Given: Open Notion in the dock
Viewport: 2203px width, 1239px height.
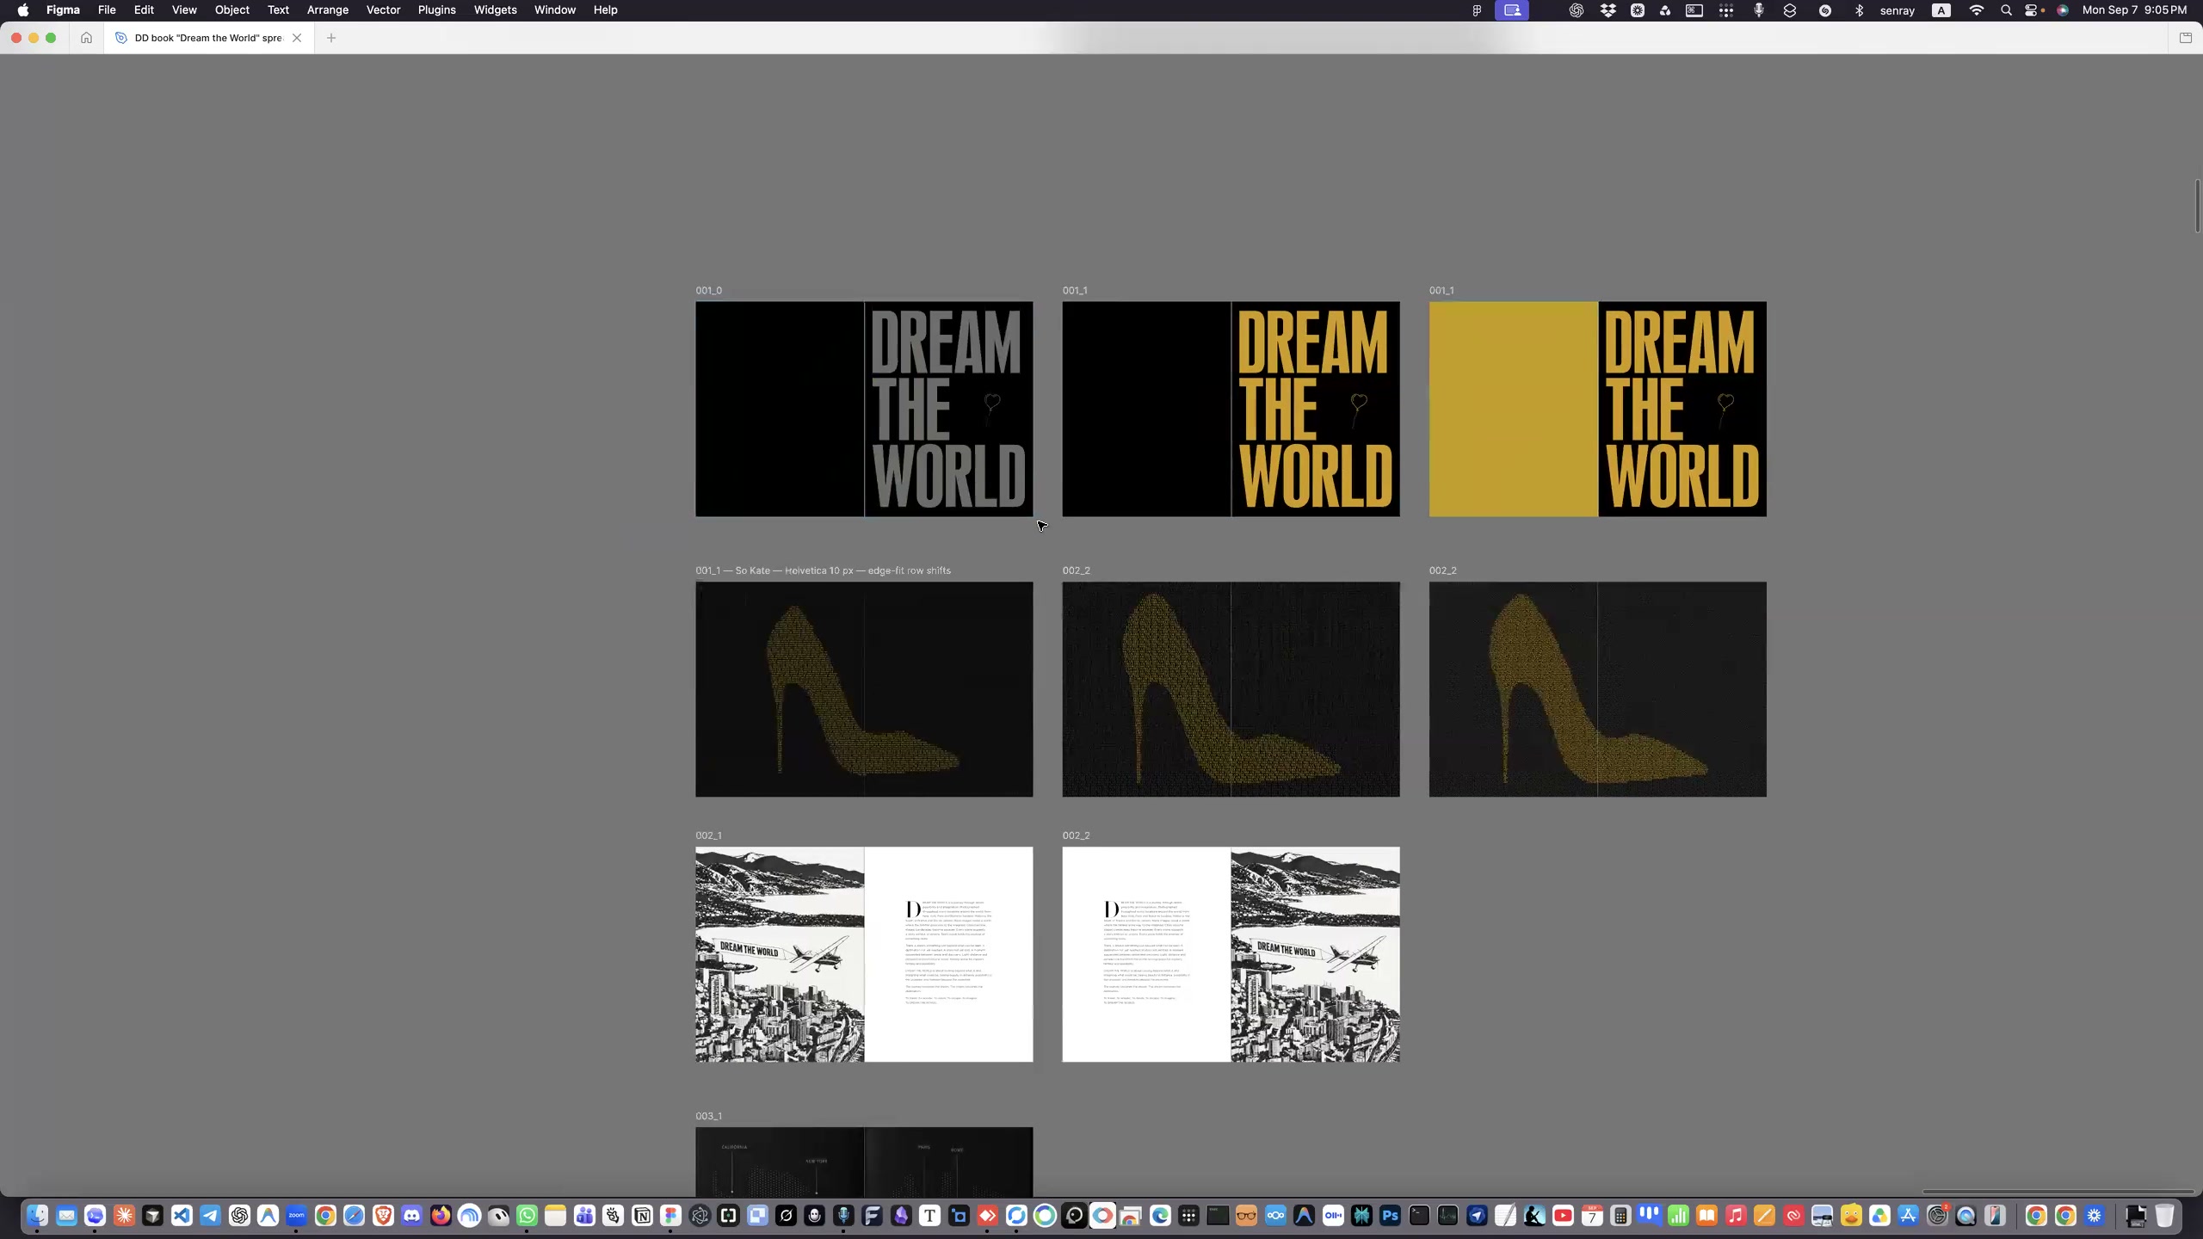Looking at the screenshot, I should click(642, 1216).
